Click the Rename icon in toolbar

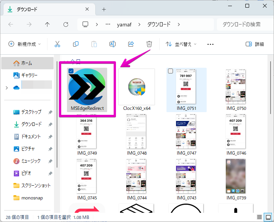tap(113, 44)
